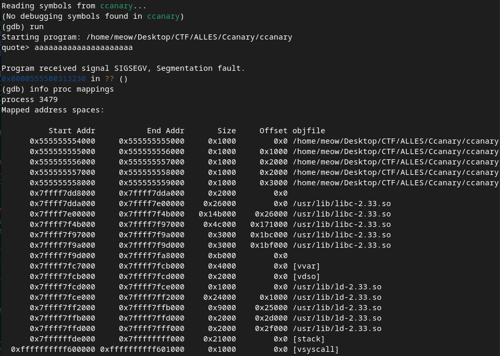
Task: Click the crash address 0x0000555500313230
Action: [44, 79]
